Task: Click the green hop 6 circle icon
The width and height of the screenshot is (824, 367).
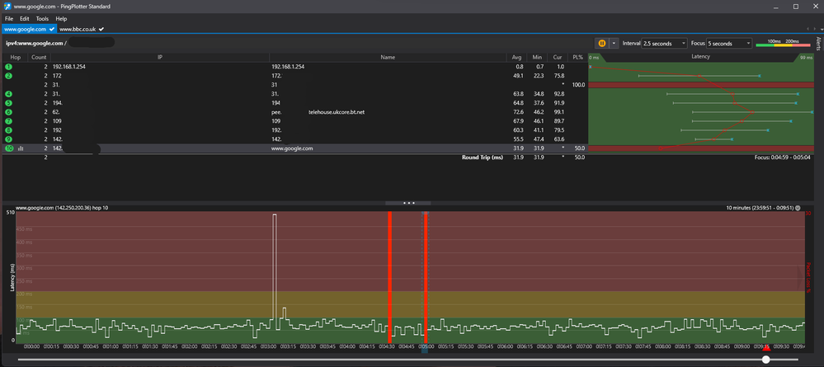Action: pos(8,111)
